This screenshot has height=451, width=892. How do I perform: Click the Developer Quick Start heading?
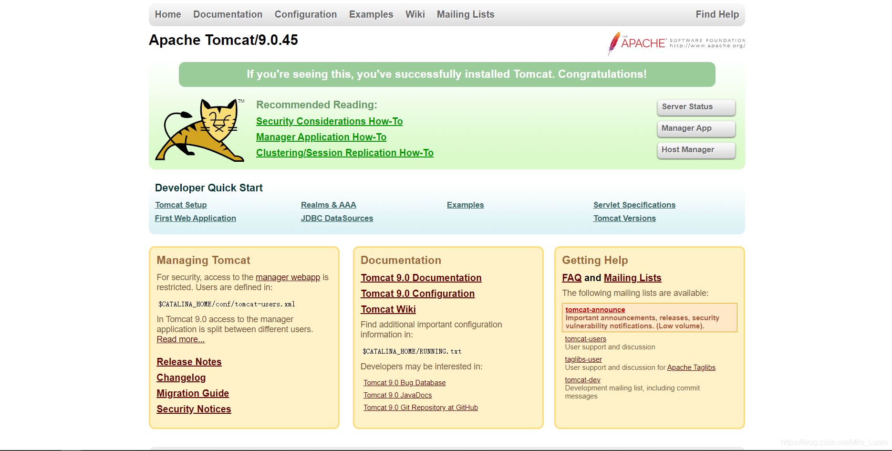point(208,188)
